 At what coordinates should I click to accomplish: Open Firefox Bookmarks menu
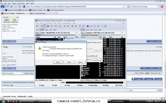click(x=21, y=3)
